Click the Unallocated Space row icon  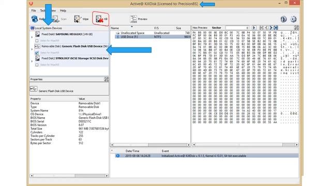118,33
